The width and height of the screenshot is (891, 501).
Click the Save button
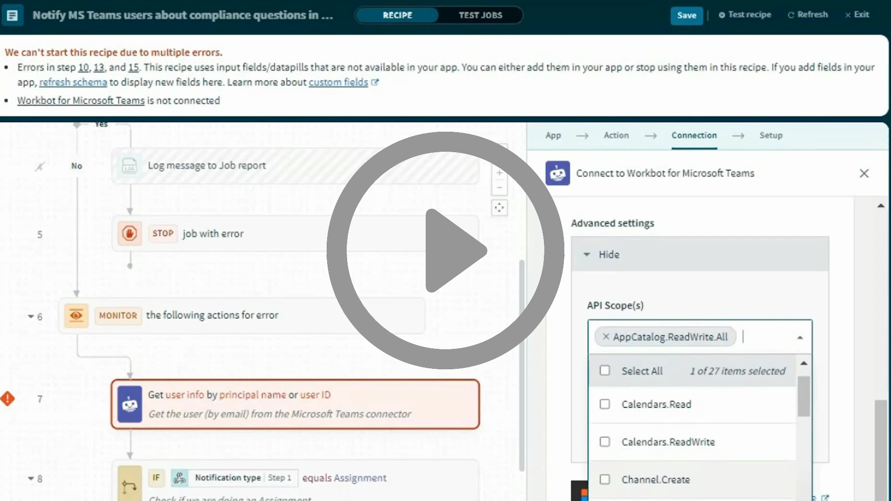pos(686,15)
